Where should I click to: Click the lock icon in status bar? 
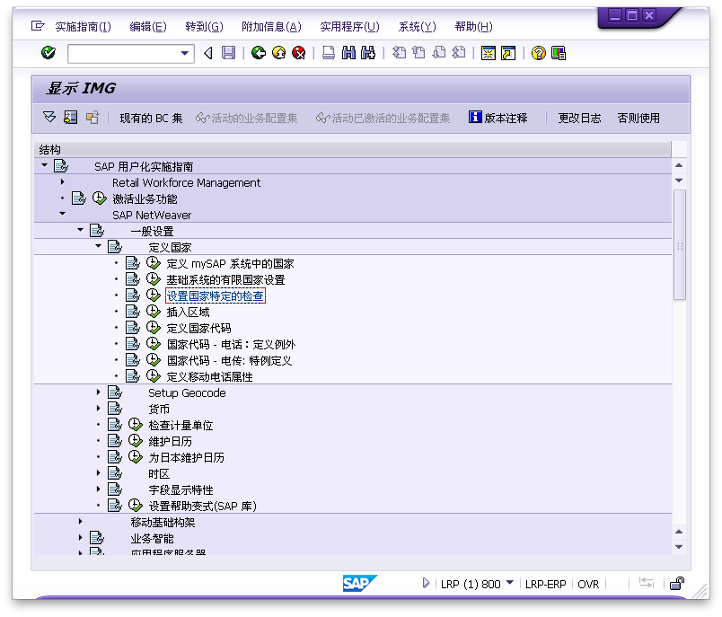click(677, 584)
